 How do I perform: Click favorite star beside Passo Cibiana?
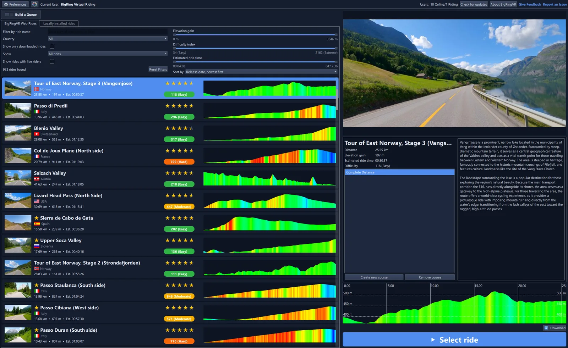36,308
